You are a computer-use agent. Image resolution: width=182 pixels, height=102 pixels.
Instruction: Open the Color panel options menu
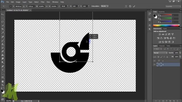pos(180,12)
